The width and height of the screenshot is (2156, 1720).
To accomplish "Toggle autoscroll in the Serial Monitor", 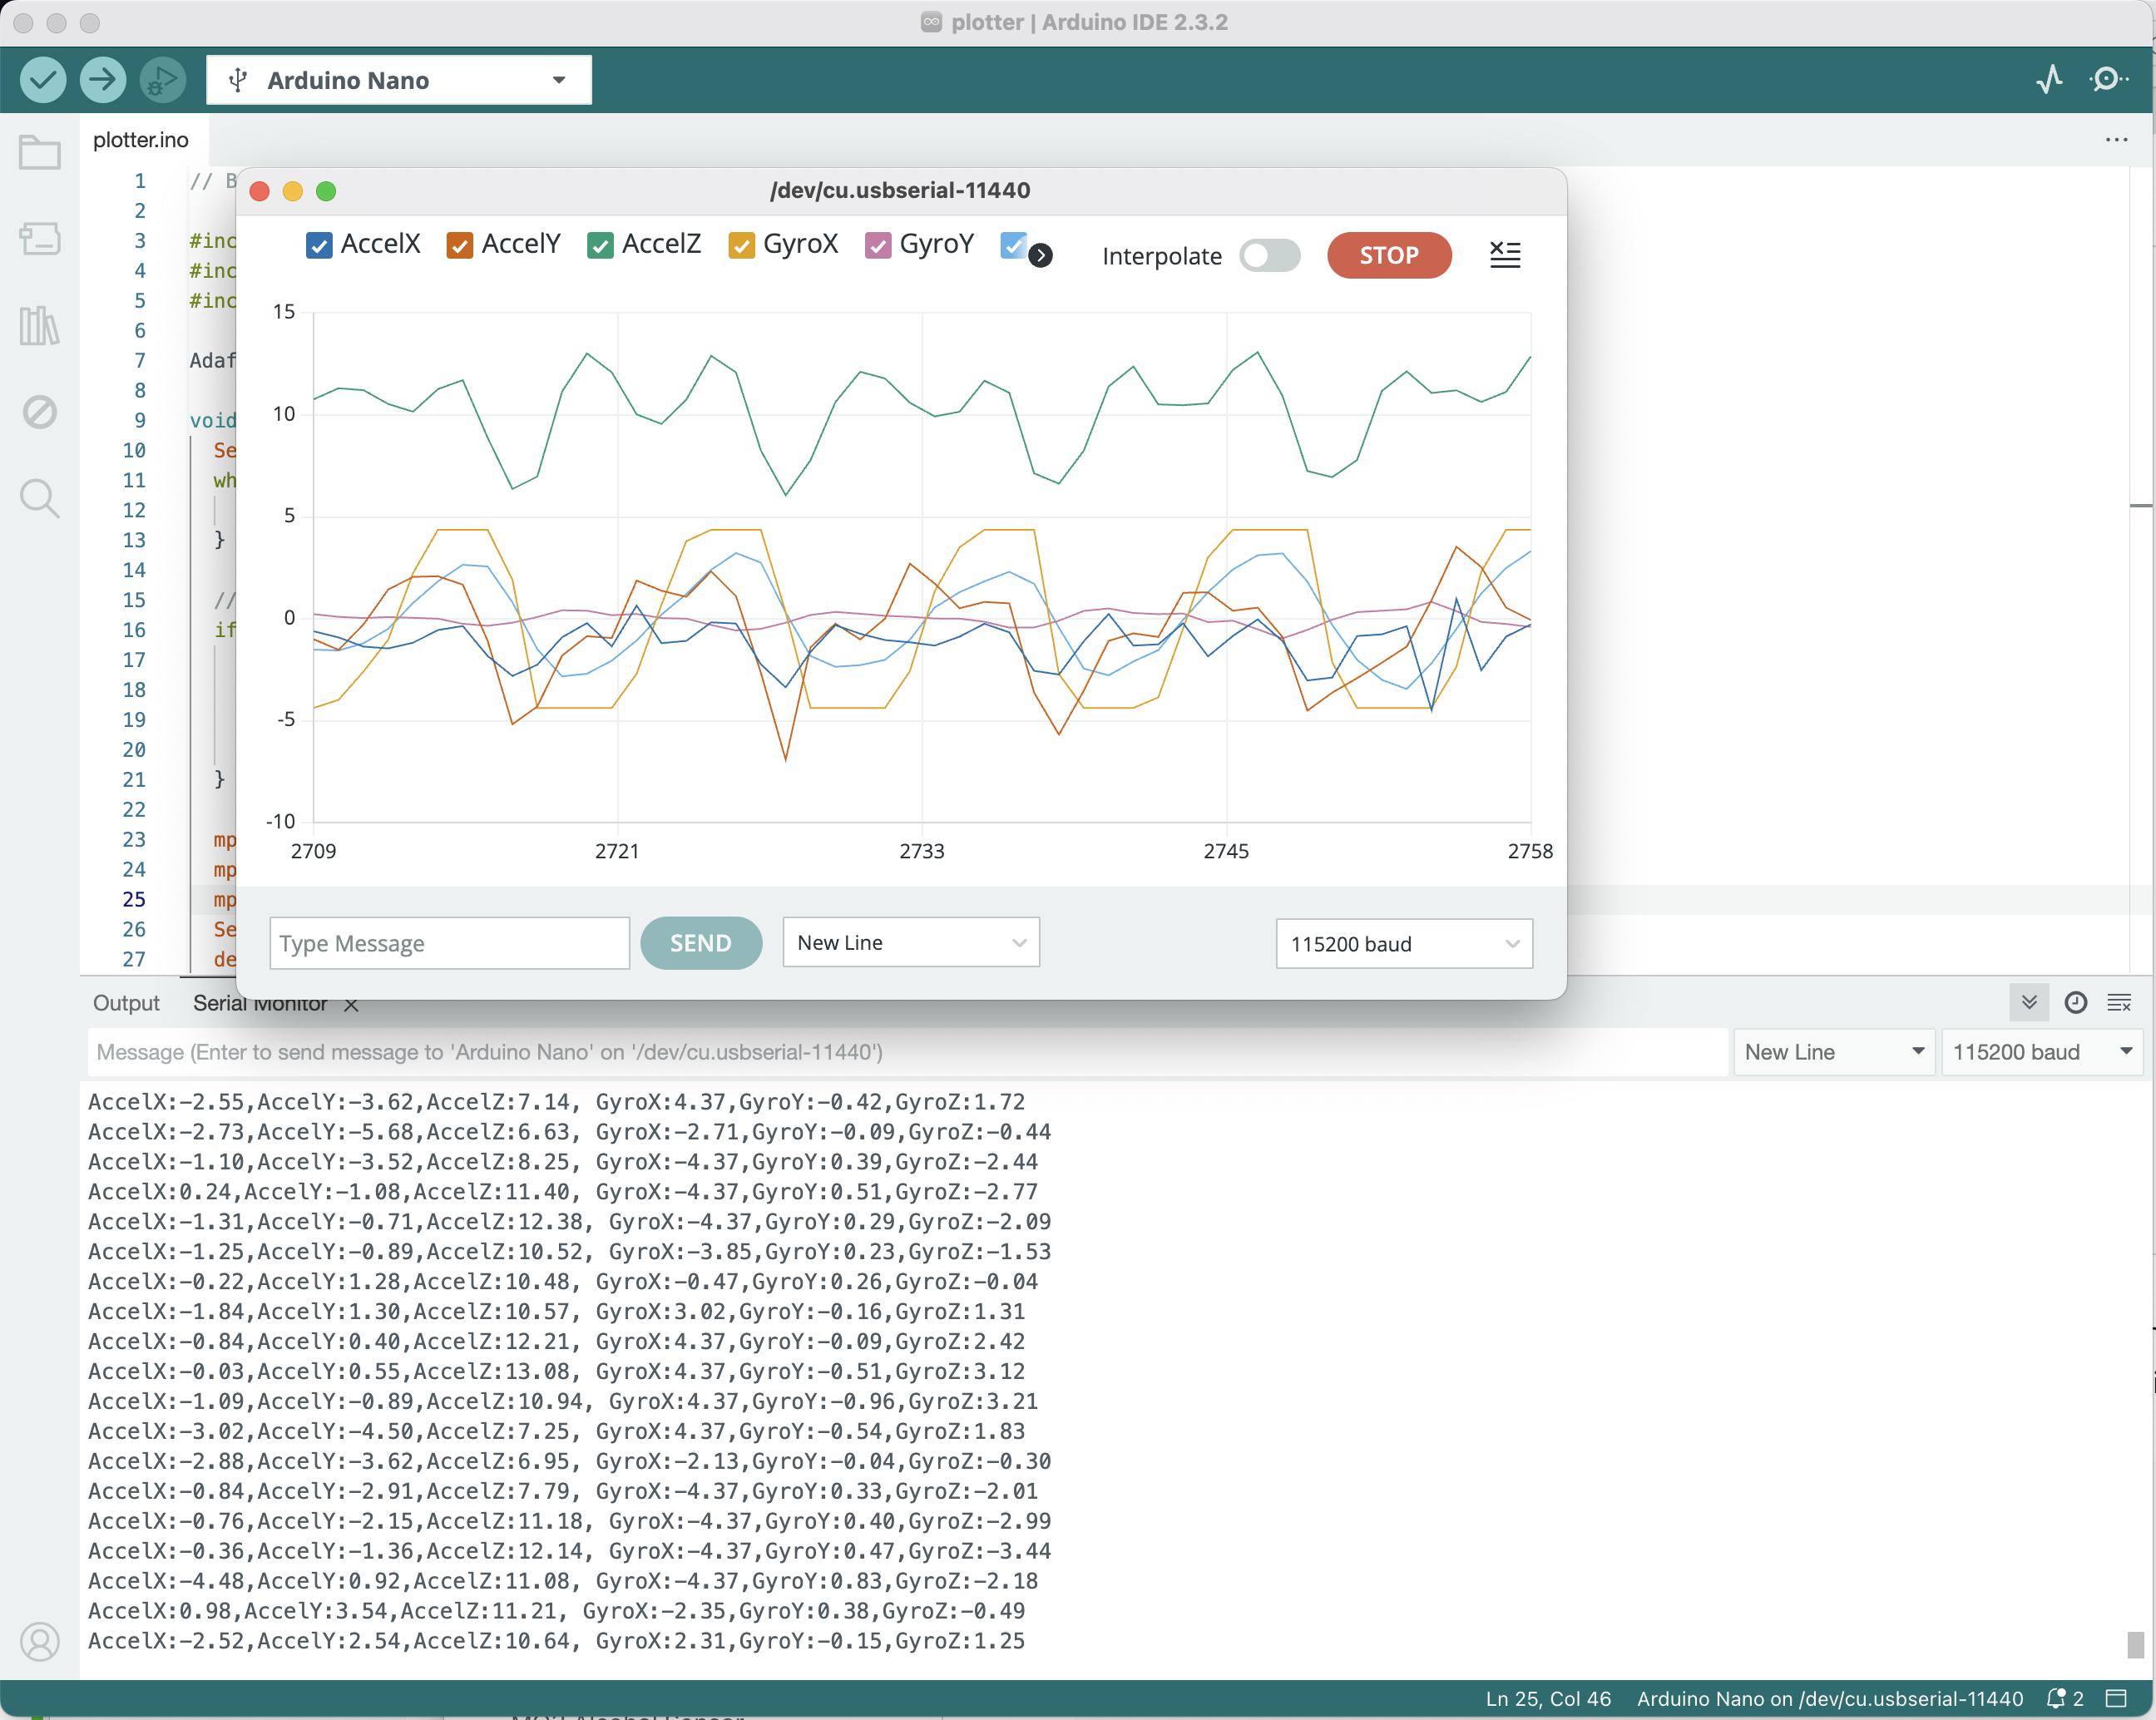I will [x=2029, y=1002].
